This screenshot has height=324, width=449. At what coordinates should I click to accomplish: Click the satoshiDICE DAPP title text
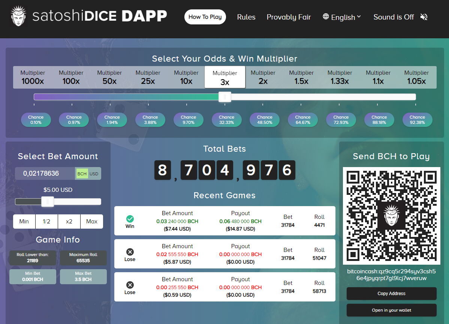point(100,16)
